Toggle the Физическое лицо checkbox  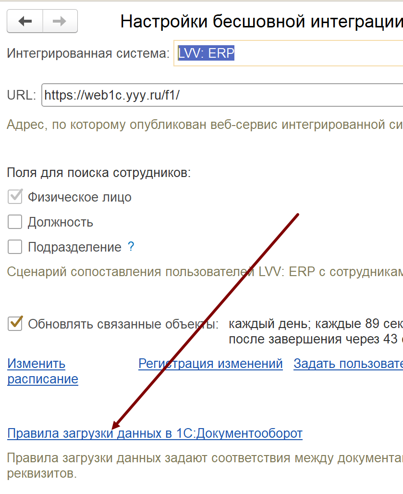(15, 197)
